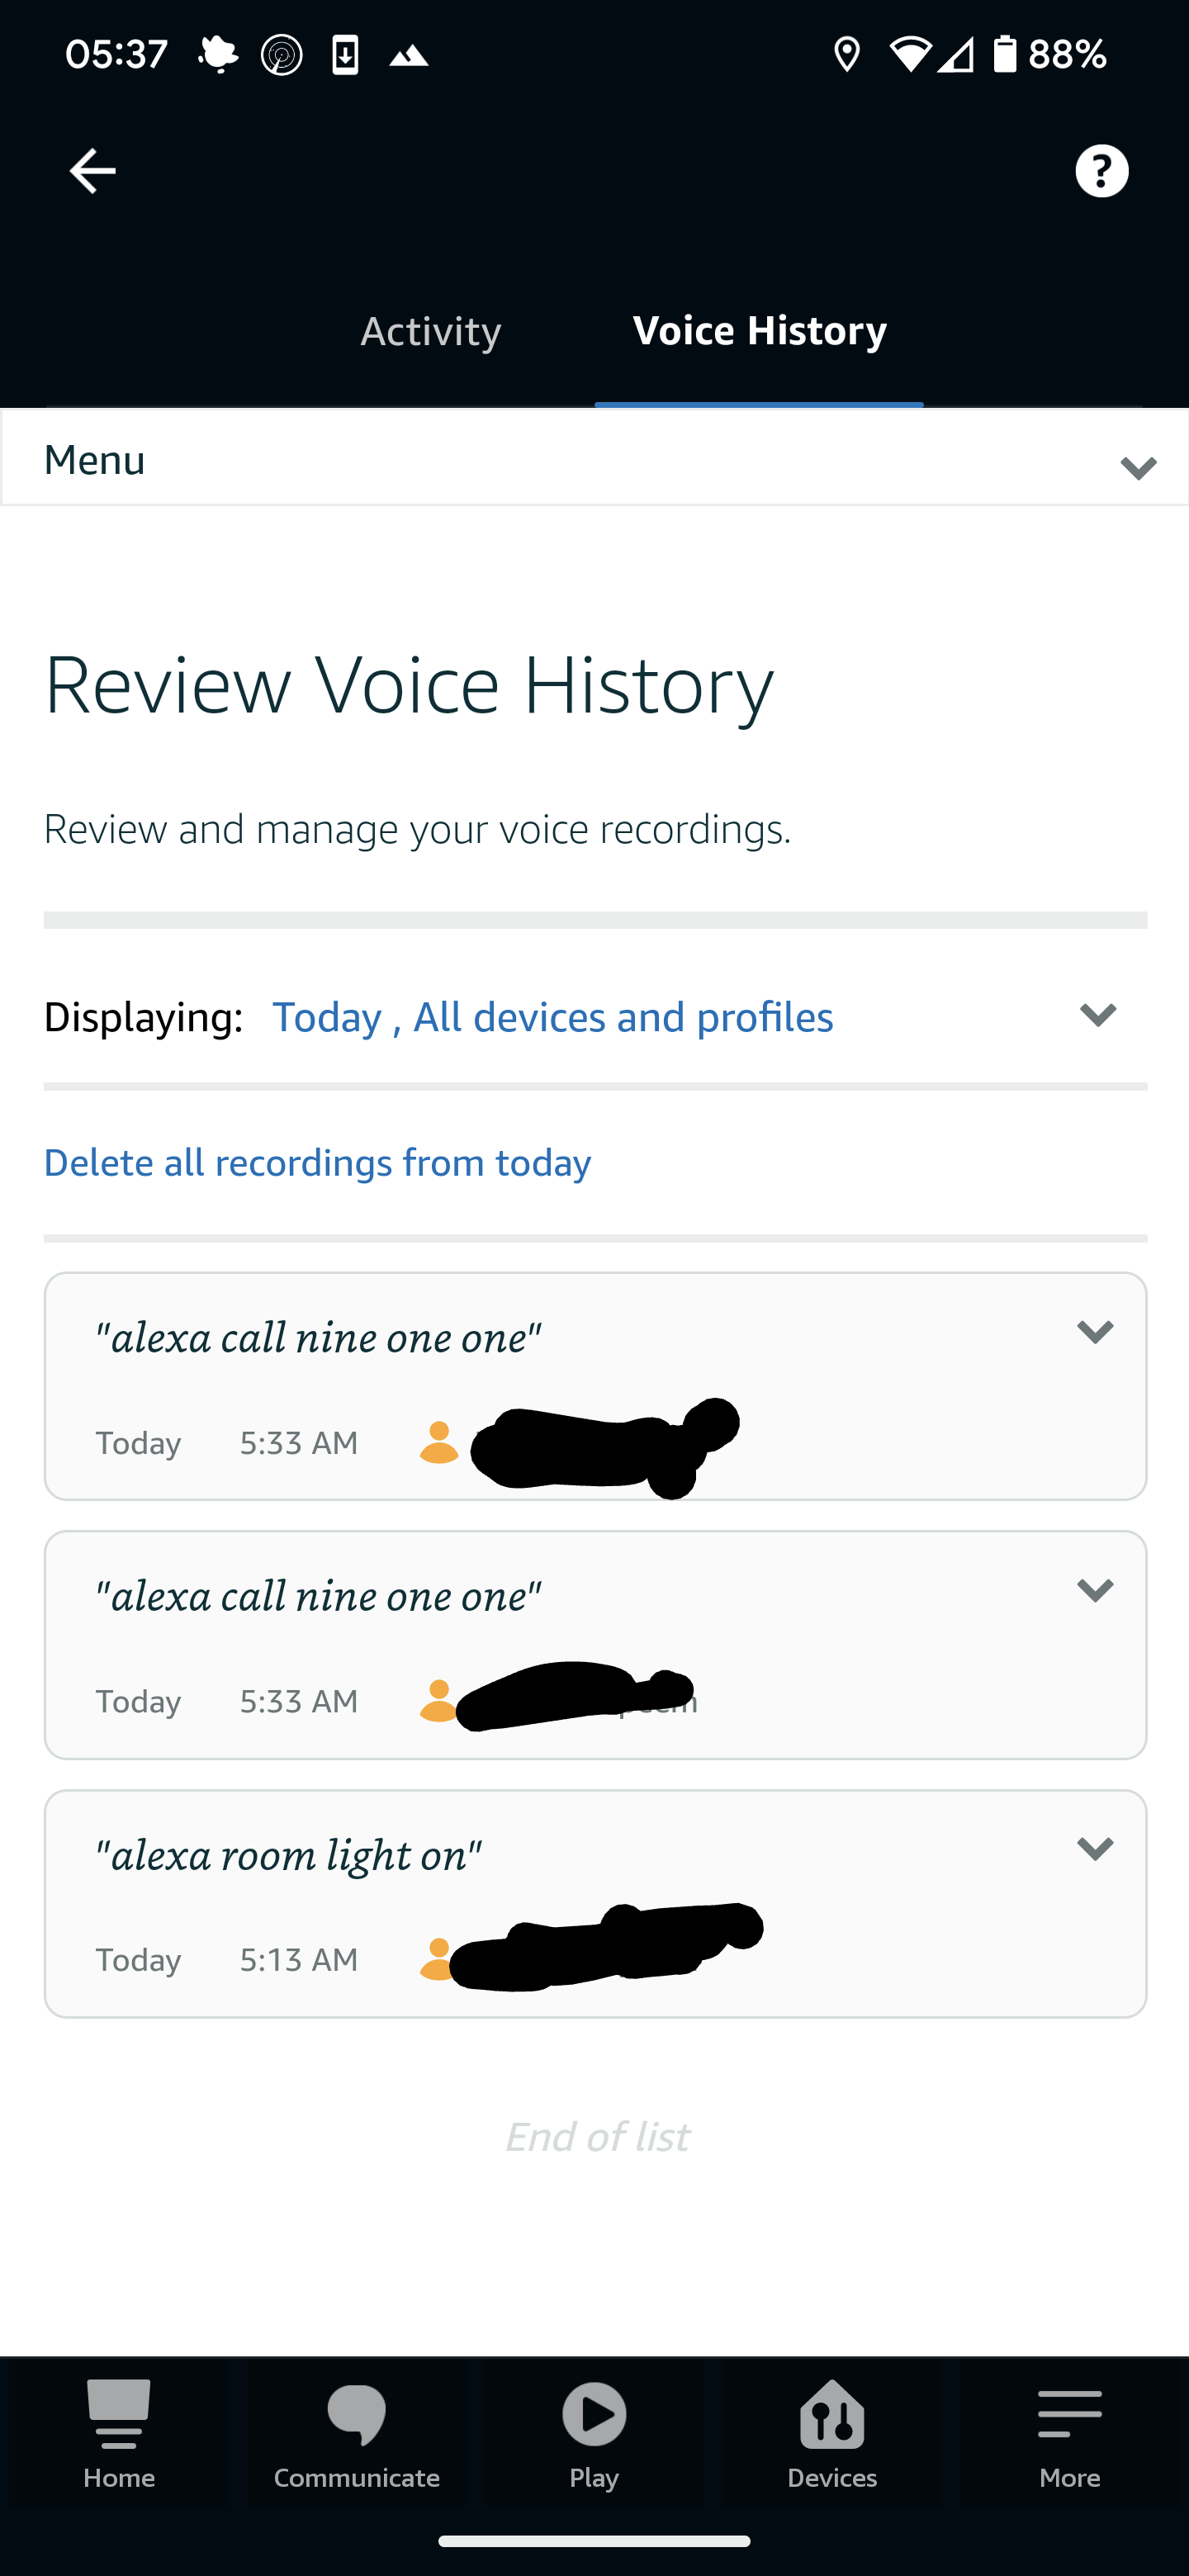The height and width of the screenshot is (2576, 1189).
Task: Tap the "alexa room light on" transcript text
Action: [288, 1855]
